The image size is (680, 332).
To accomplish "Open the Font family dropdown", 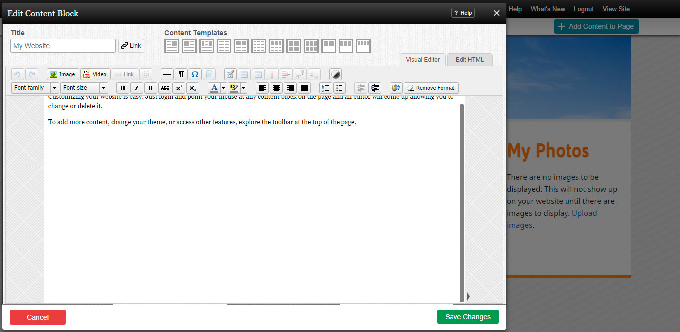I will click(35, 88).
